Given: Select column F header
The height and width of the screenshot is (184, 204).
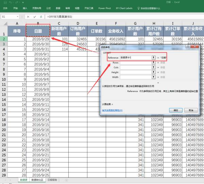Looking at the screenshot, I should [x=116, y=23].
